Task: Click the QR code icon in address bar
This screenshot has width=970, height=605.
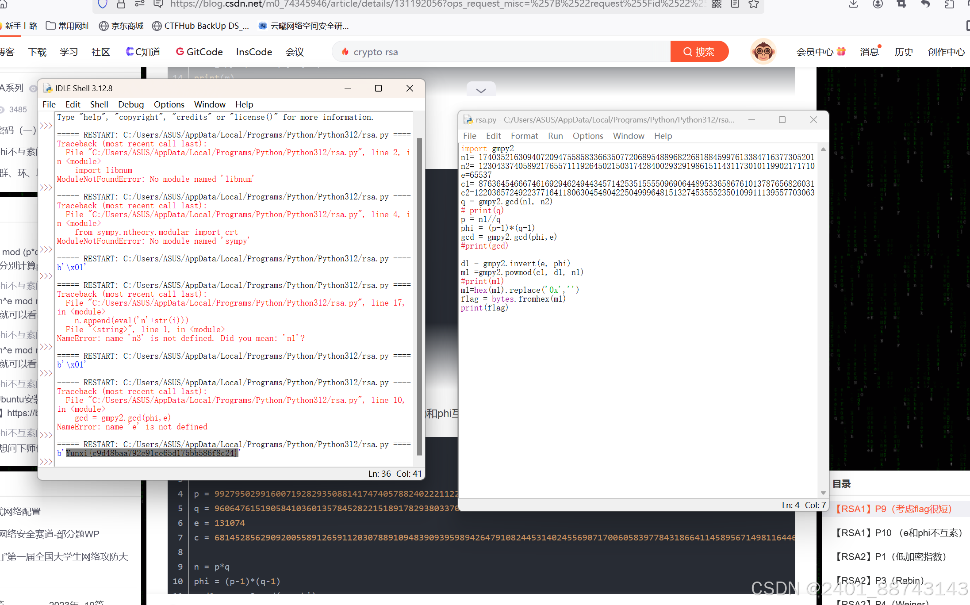Action: point(717,4)
